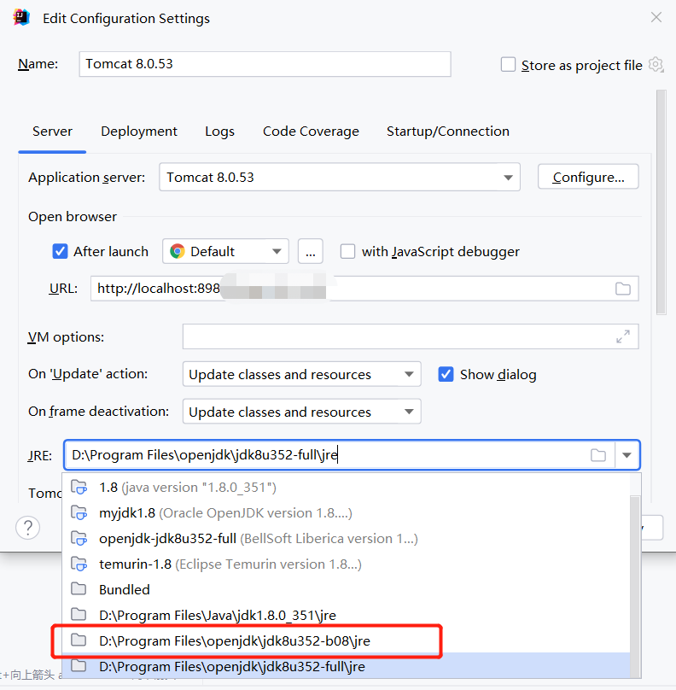Open On frame deactivation dropdown

(301, 412)
